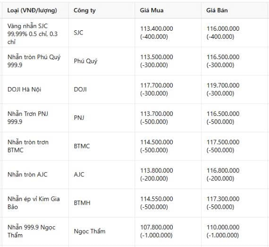Viewport: 269px width, 247px height.
Task: Select the 'Nhẫn Trơn PNJ 999.9' cell
Action: point(28,118)
